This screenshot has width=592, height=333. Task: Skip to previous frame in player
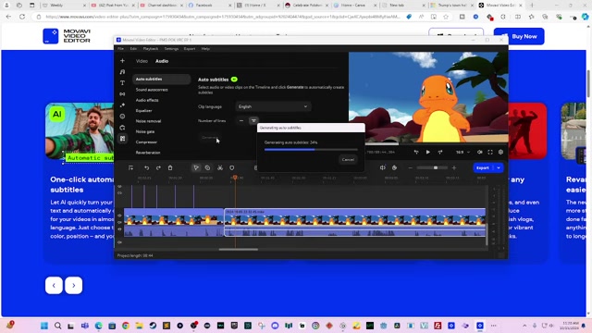[x=416, y=152]
